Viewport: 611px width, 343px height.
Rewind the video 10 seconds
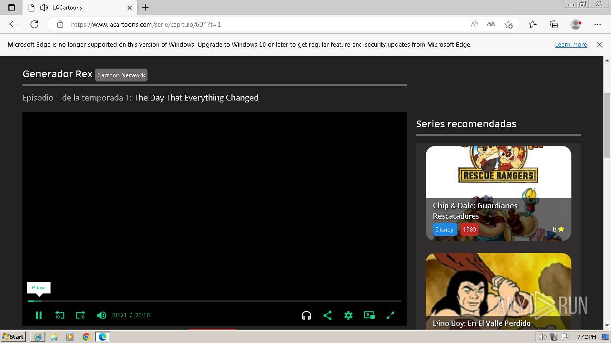[60, 315]
